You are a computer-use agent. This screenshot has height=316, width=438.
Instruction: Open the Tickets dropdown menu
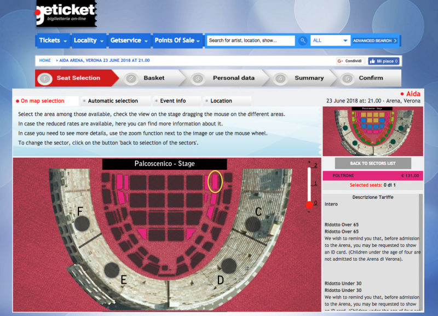(x=53, y=41)
